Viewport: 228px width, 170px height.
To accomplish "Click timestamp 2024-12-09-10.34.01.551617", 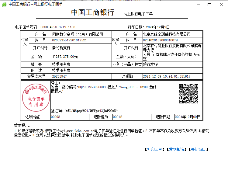I will click(167, 77).
